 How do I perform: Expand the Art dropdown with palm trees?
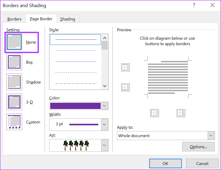coord(105,145)
